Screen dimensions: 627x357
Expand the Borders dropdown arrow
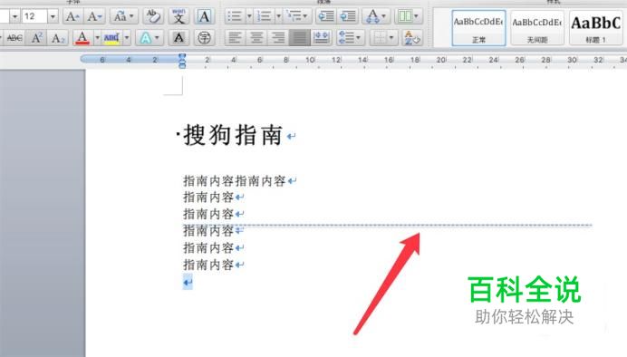[x=391, y=38]
